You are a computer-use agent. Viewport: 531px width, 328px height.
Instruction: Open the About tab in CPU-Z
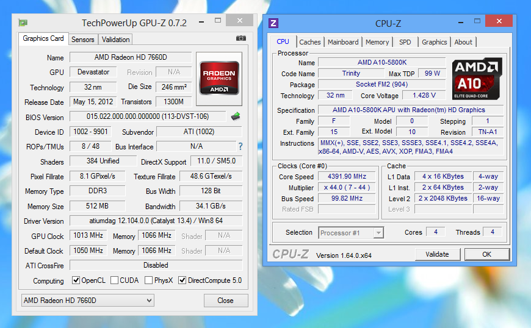(463, 42)
